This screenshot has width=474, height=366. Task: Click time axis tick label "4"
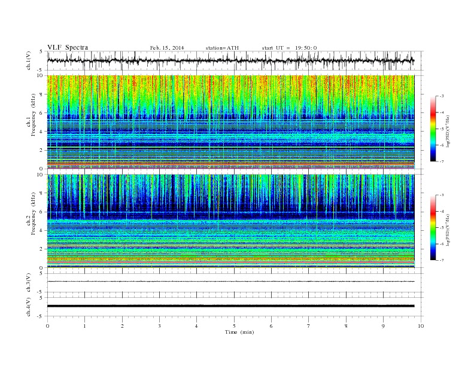(196, 326)
